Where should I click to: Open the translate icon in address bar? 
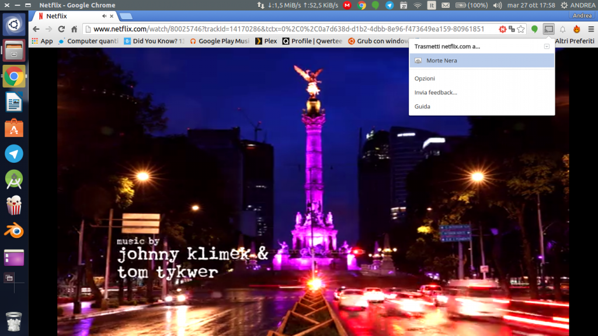coord(512,29)
